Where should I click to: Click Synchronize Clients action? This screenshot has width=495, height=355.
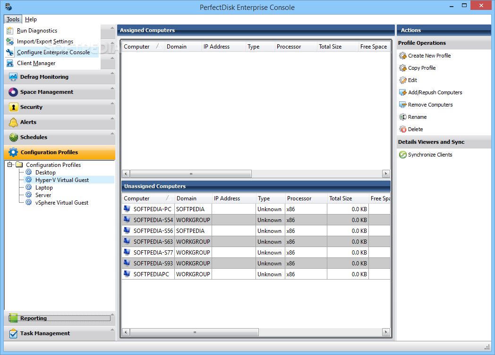pyautogui.click(x=430, y=155)
